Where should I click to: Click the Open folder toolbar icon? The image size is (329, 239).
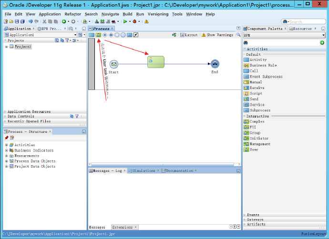tap(11, 21)
